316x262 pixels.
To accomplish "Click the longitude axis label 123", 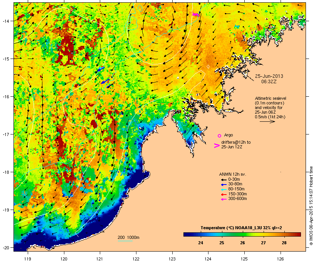I will pyautogui.click(x=172, y=259).
